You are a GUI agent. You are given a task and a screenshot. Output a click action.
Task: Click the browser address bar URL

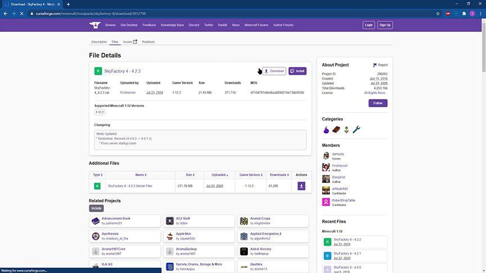90,13
